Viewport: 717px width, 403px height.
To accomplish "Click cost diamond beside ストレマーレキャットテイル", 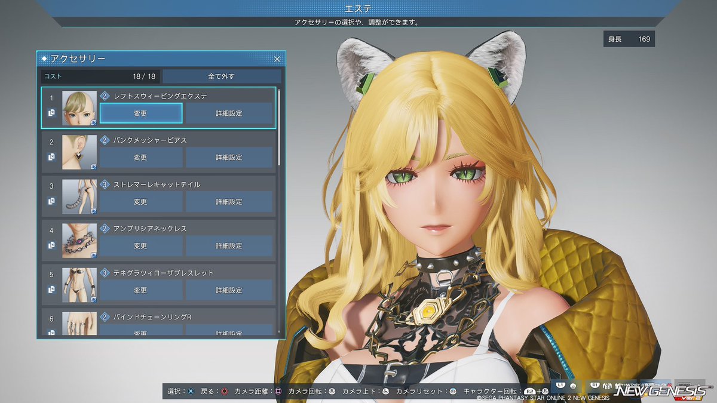I will tap(105, 184).
